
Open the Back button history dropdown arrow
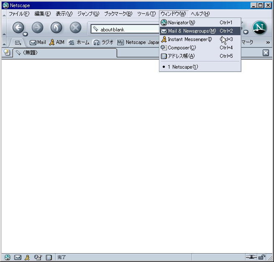coord(26,33)
